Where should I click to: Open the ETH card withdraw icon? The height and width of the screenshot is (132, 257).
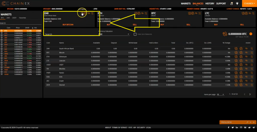pyautogui.click(x=139, y=13)
